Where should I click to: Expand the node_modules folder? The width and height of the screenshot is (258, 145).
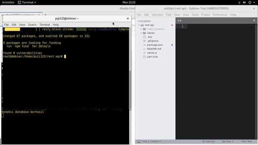141,29
